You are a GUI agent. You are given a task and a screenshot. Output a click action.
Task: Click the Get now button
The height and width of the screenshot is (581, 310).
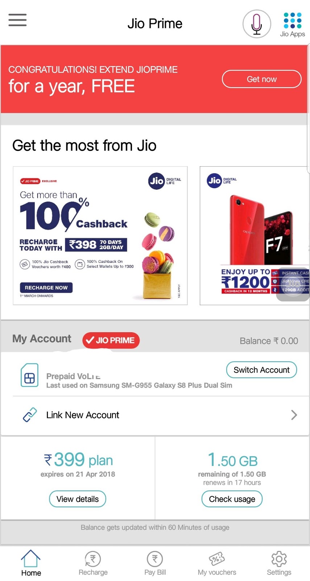click(261, 79)
